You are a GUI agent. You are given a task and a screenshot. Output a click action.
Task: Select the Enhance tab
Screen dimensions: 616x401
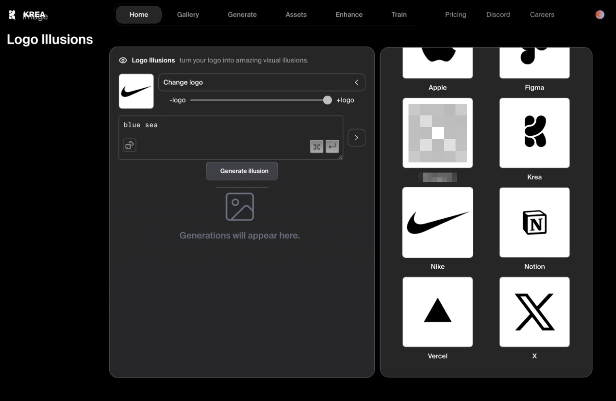click(x=349, y=15)
